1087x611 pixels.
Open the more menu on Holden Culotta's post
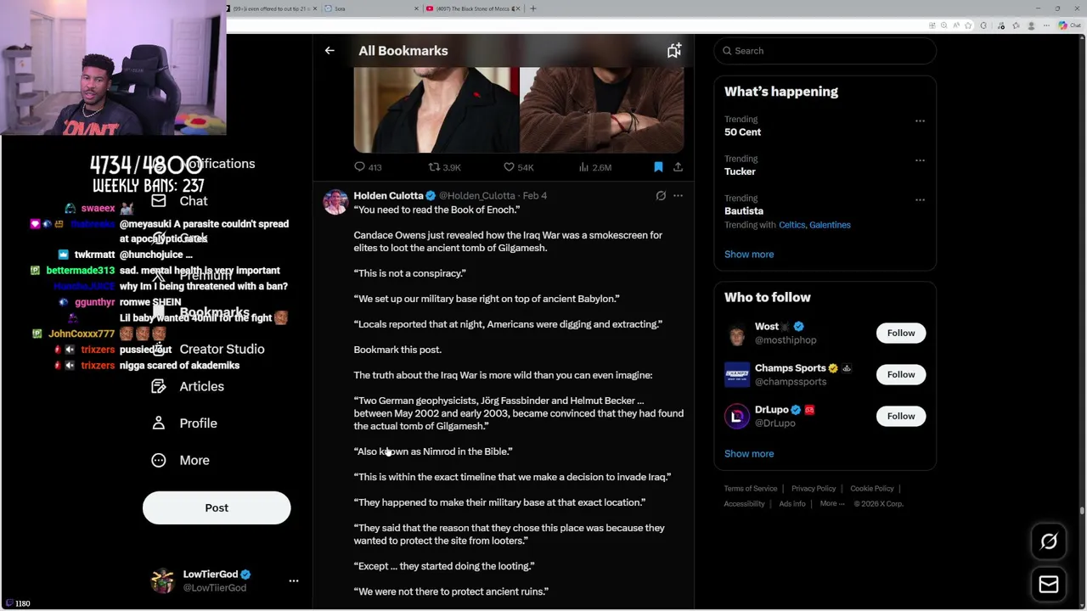[678, 196]
